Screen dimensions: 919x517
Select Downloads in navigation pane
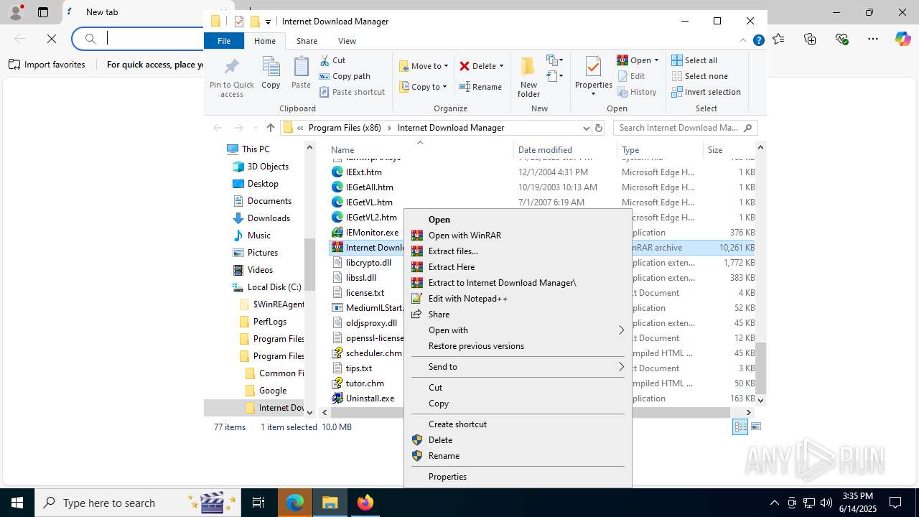pyautogui.click(x=269, y=218)
